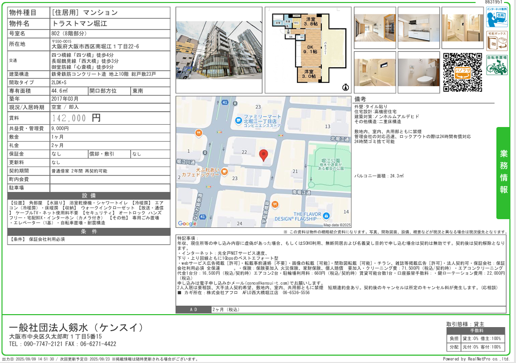Image resolution: width=516 pixels, height=363 pixels.
Task: Open the toilet photo thumbnail
Action: point(419,72)
